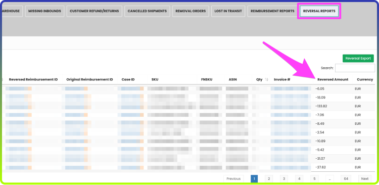Click the Next pagination button
This screenshot has height=185, width=379.
point(365,179)
